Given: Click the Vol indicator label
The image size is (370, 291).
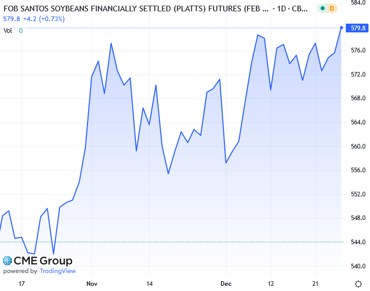Looking at the screenshot, I should point(8,30).
